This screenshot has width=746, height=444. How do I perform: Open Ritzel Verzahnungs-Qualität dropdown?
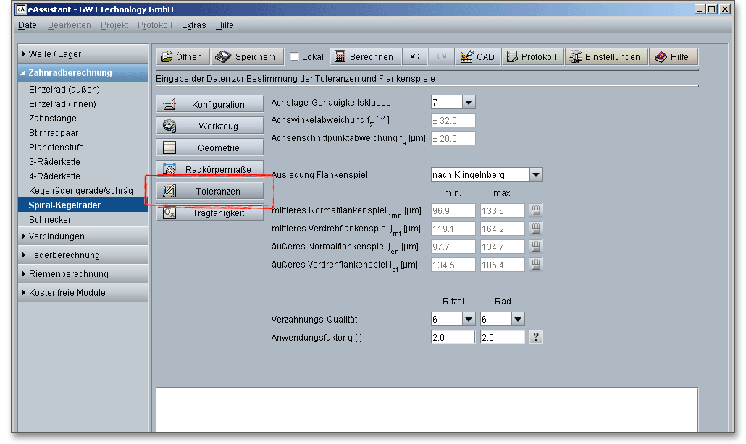pyautogui.click(x=468, y=319)
